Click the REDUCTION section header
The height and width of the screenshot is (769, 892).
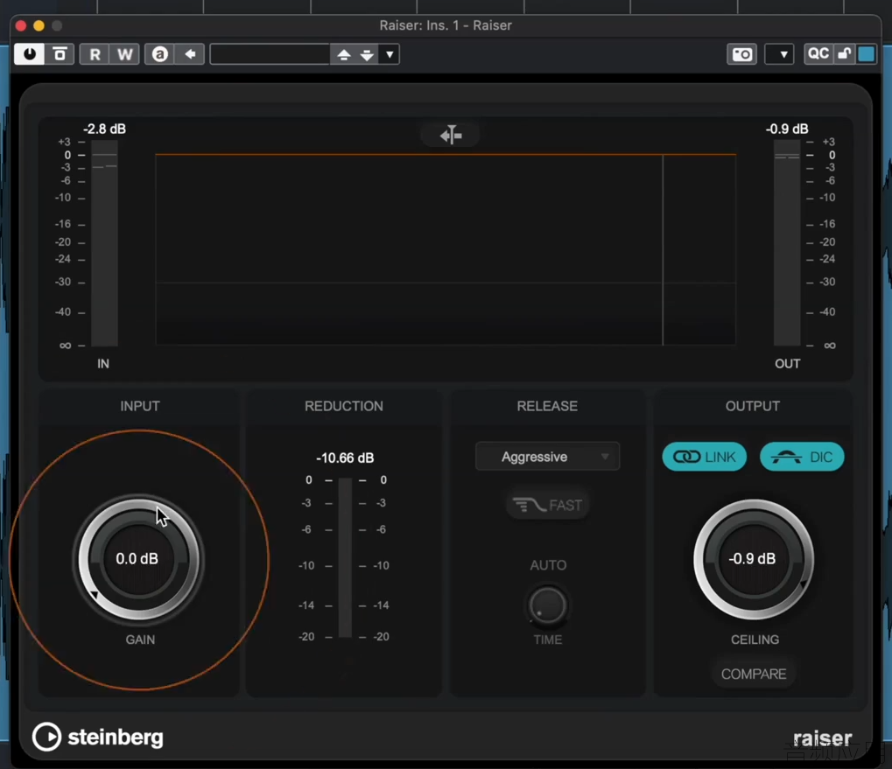click(344, 406)
